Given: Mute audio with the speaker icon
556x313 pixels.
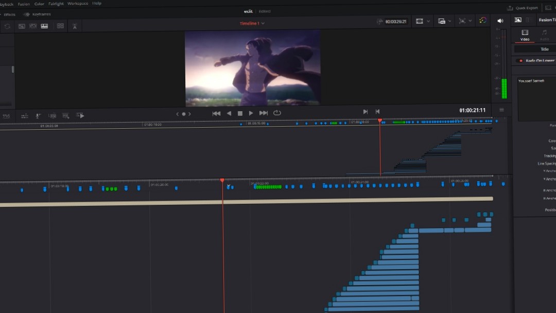Looking at the screenshot, I should [x=499, y=20].
